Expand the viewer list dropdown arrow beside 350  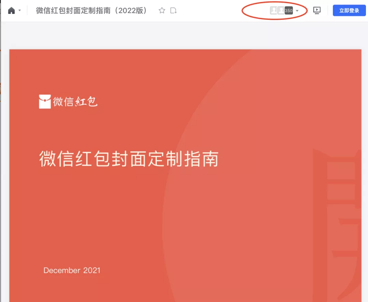pyautogui.click(x=296, y=11)
